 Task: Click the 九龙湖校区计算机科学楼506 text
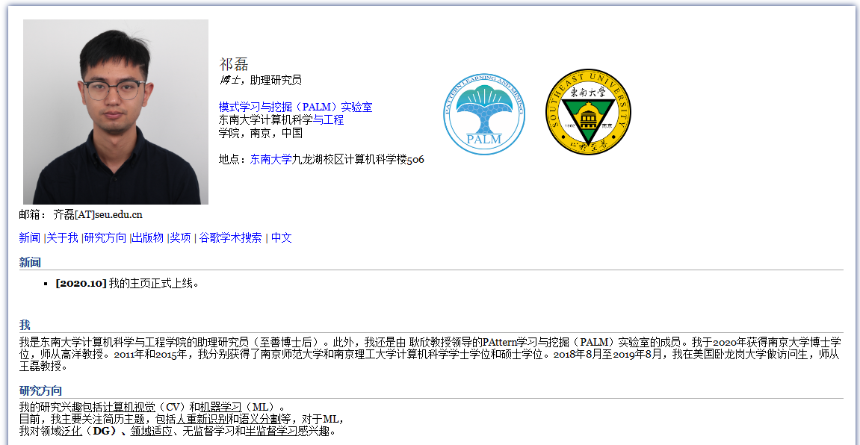click(358, 160)
